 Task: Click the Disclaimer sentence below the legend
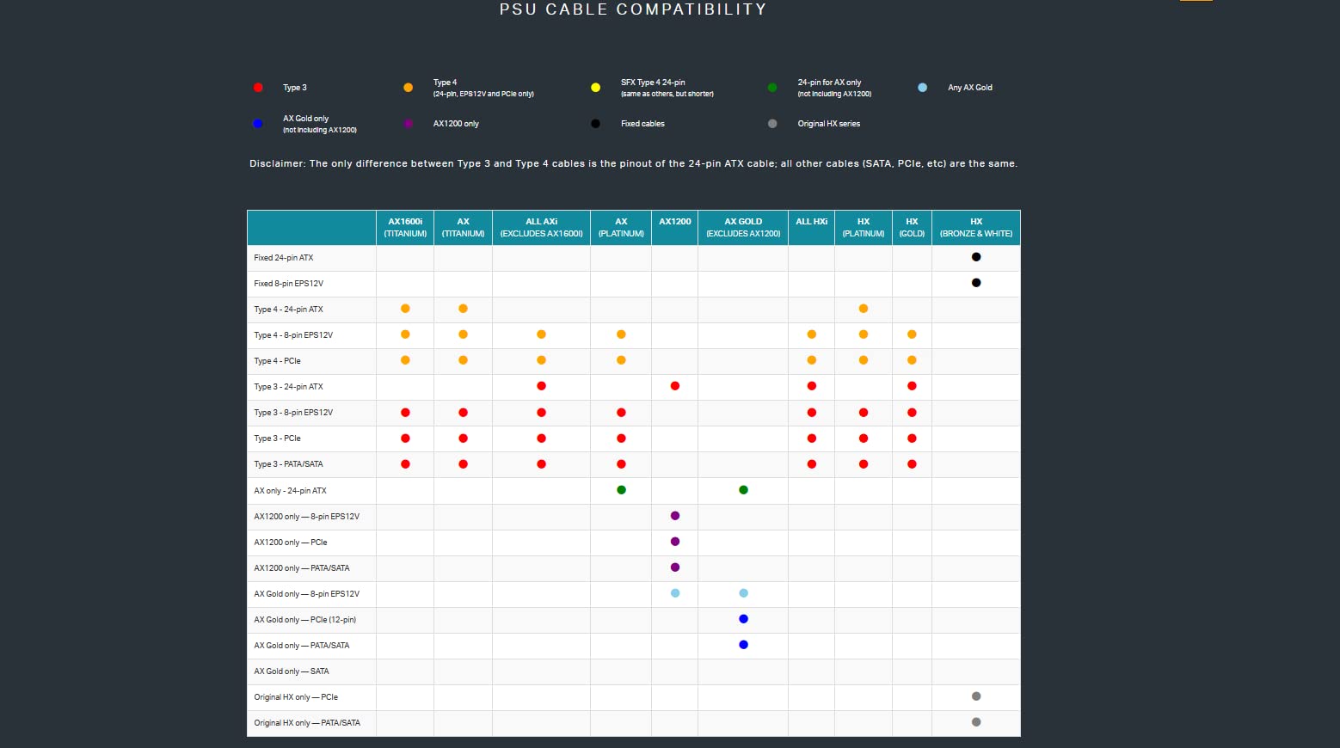coord(633,163)
